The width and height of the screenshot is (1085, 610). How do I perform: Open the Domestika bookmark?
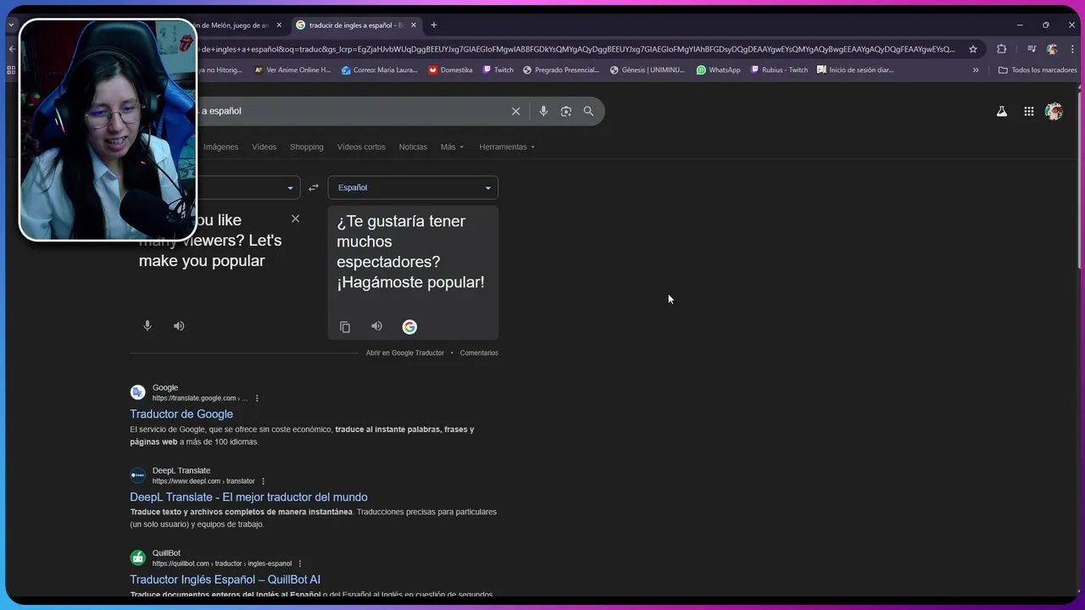click(x=450, y=69)
